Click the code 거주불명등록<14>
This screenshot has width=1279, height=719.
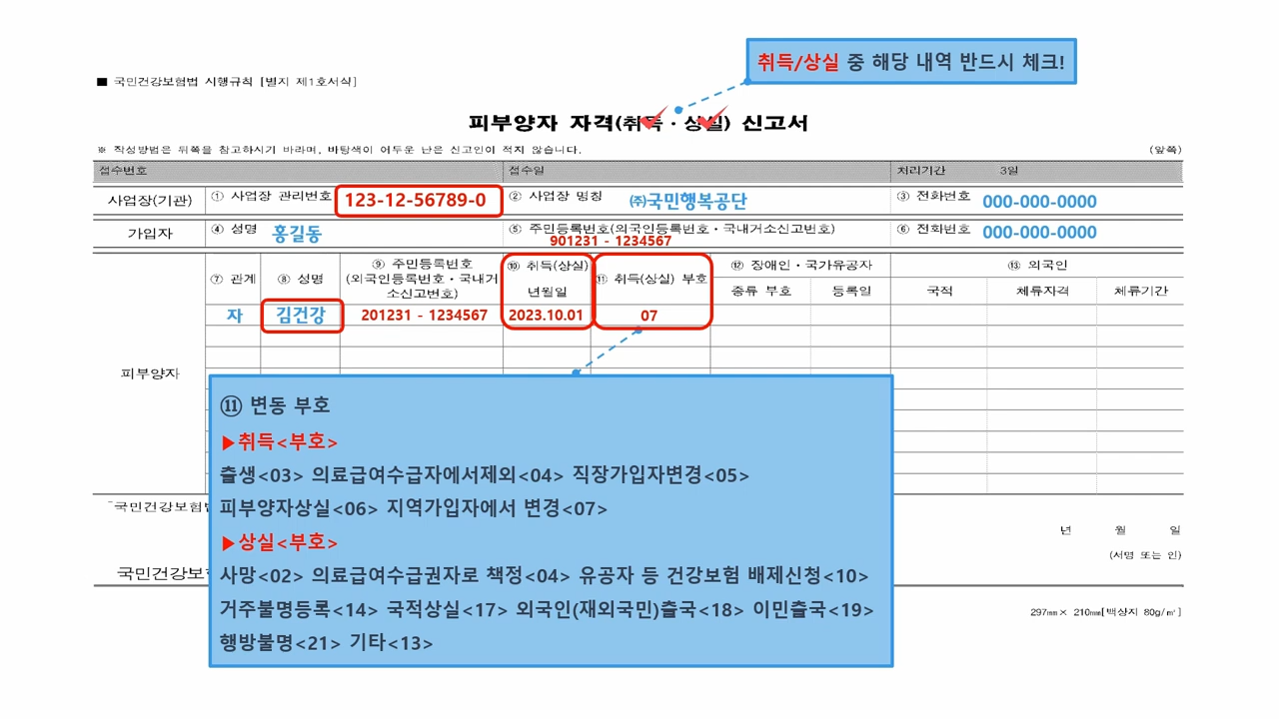click(300, 609)
